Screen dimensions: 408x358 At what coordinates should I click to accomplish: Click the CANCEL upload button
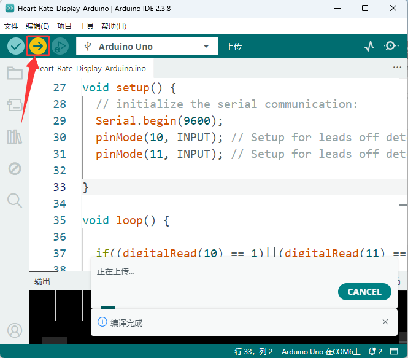coord(364,292)
